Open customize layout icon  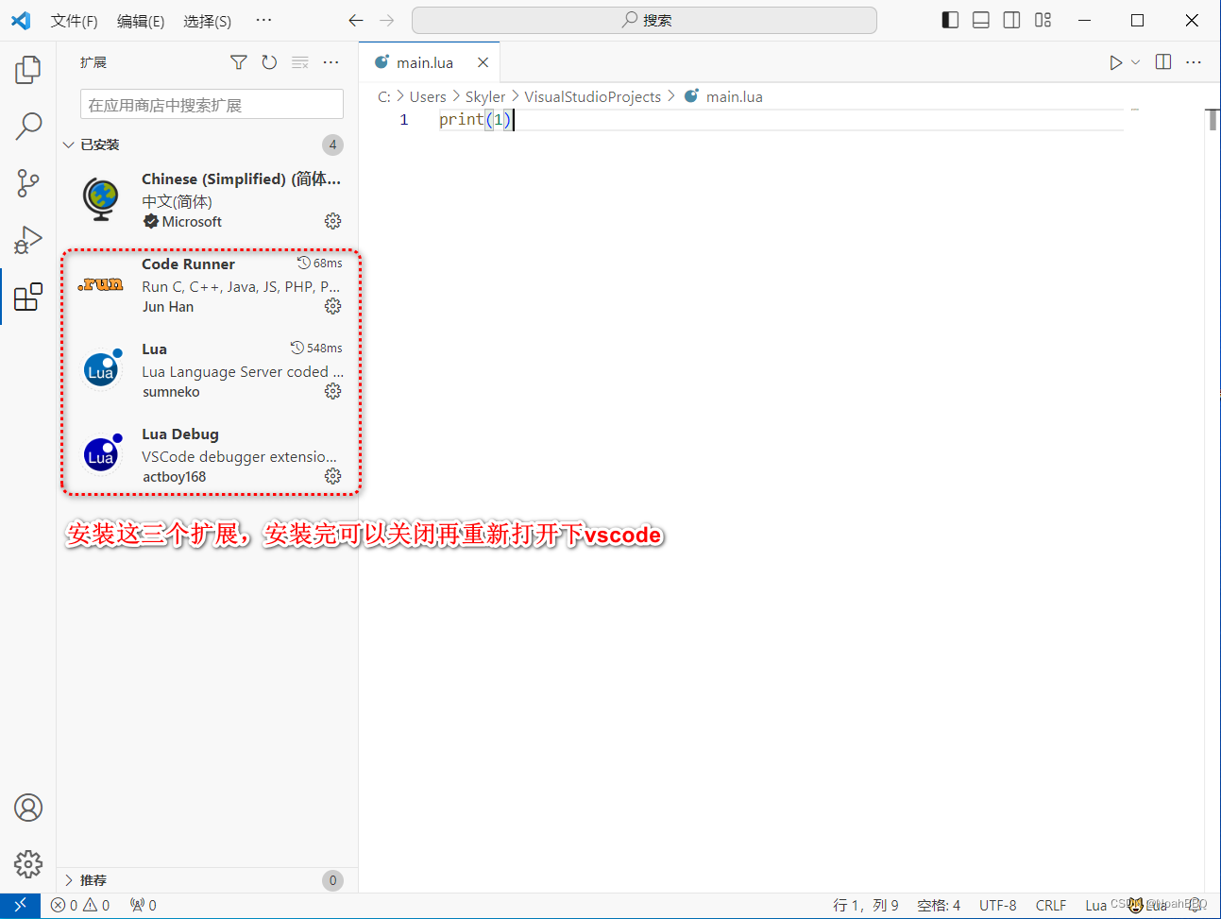(1043, 20)
